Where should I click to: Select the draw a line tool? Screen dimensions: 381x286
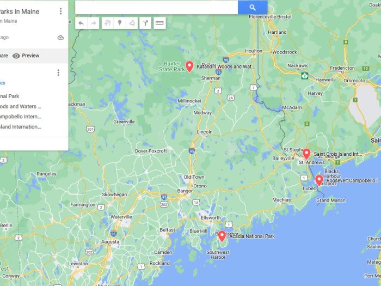point(132,23)
